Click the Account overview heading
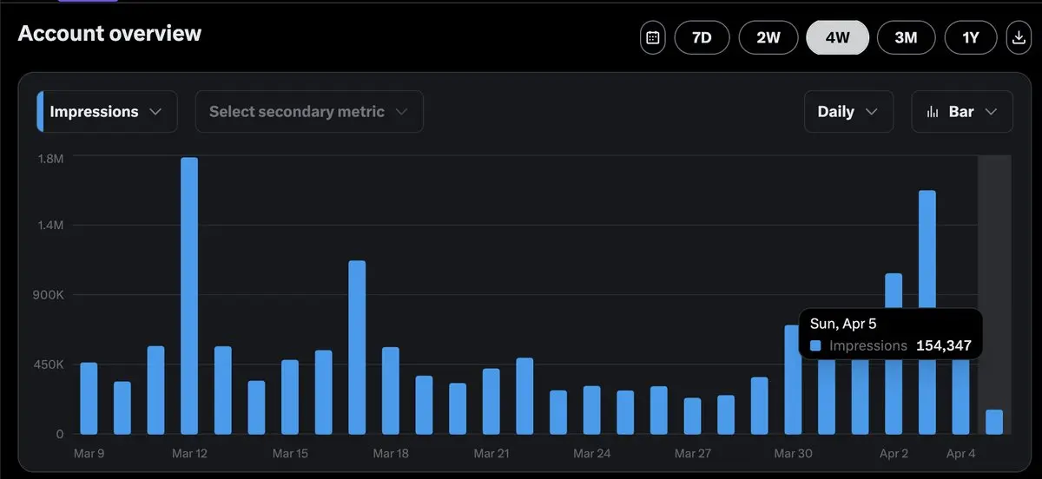1042x479 pixels. [x=109, y=34]
